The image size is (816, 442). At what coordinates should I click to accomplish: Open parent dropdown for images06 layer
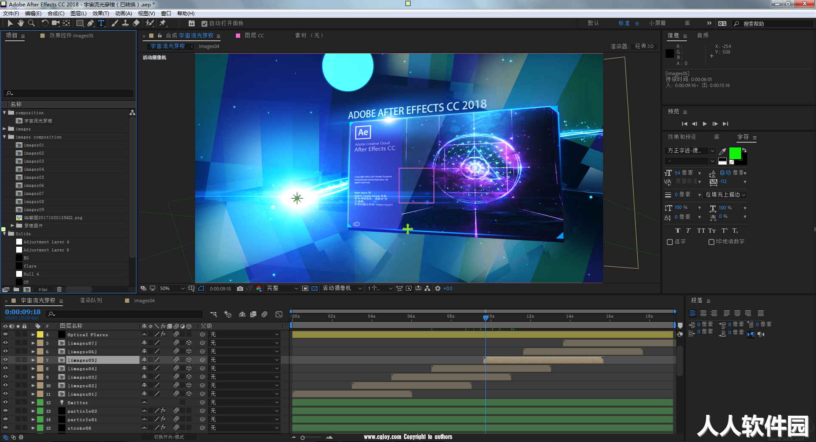tap(245, 352)
